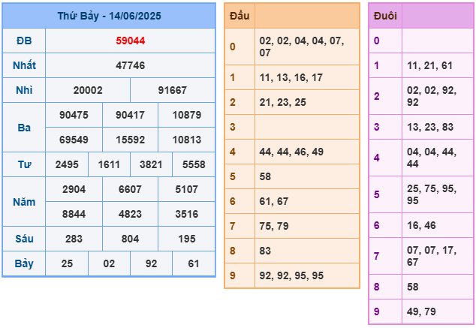The width and height of the screenshot is (476, 328).
Task: Click Đầu row values 44, 44, 46, 49
Action: click(x=291, y=152)
